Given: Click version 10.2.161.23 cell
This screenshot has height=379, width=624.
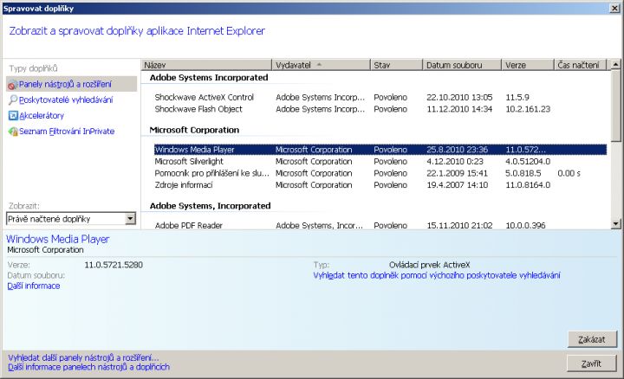Looking at the screenshot, I should [x=528, y=109].
